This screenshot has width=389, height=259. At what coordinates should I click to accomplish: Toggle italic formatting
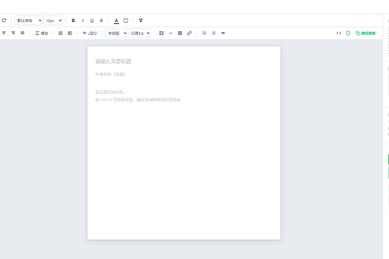tap(82, 21)
